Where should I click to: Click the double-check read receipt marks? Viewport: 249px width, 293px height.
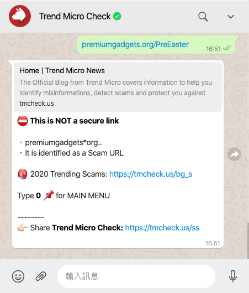click(227, 48)
